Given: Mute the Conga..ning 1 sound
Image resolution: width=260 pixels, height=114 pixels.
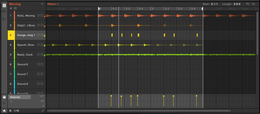Looking at the screenshot, I should click(x=42, y=35).
